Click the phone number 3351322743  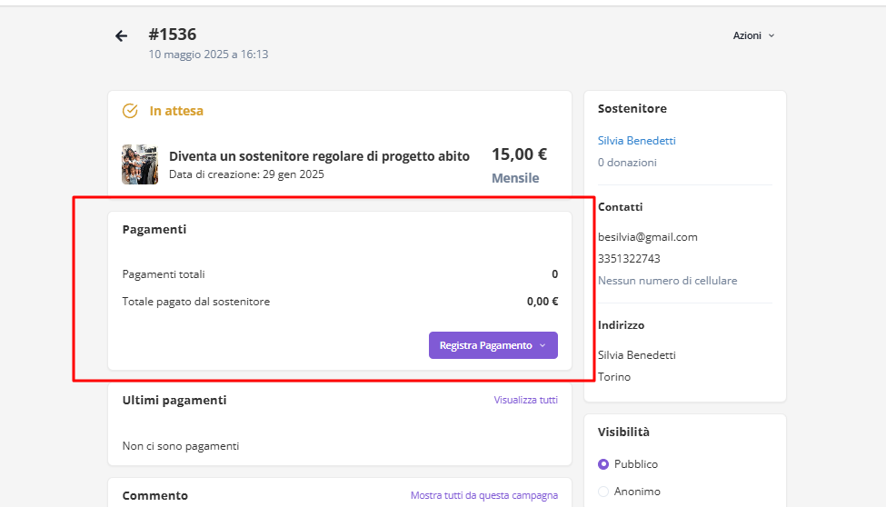point(629,259)
